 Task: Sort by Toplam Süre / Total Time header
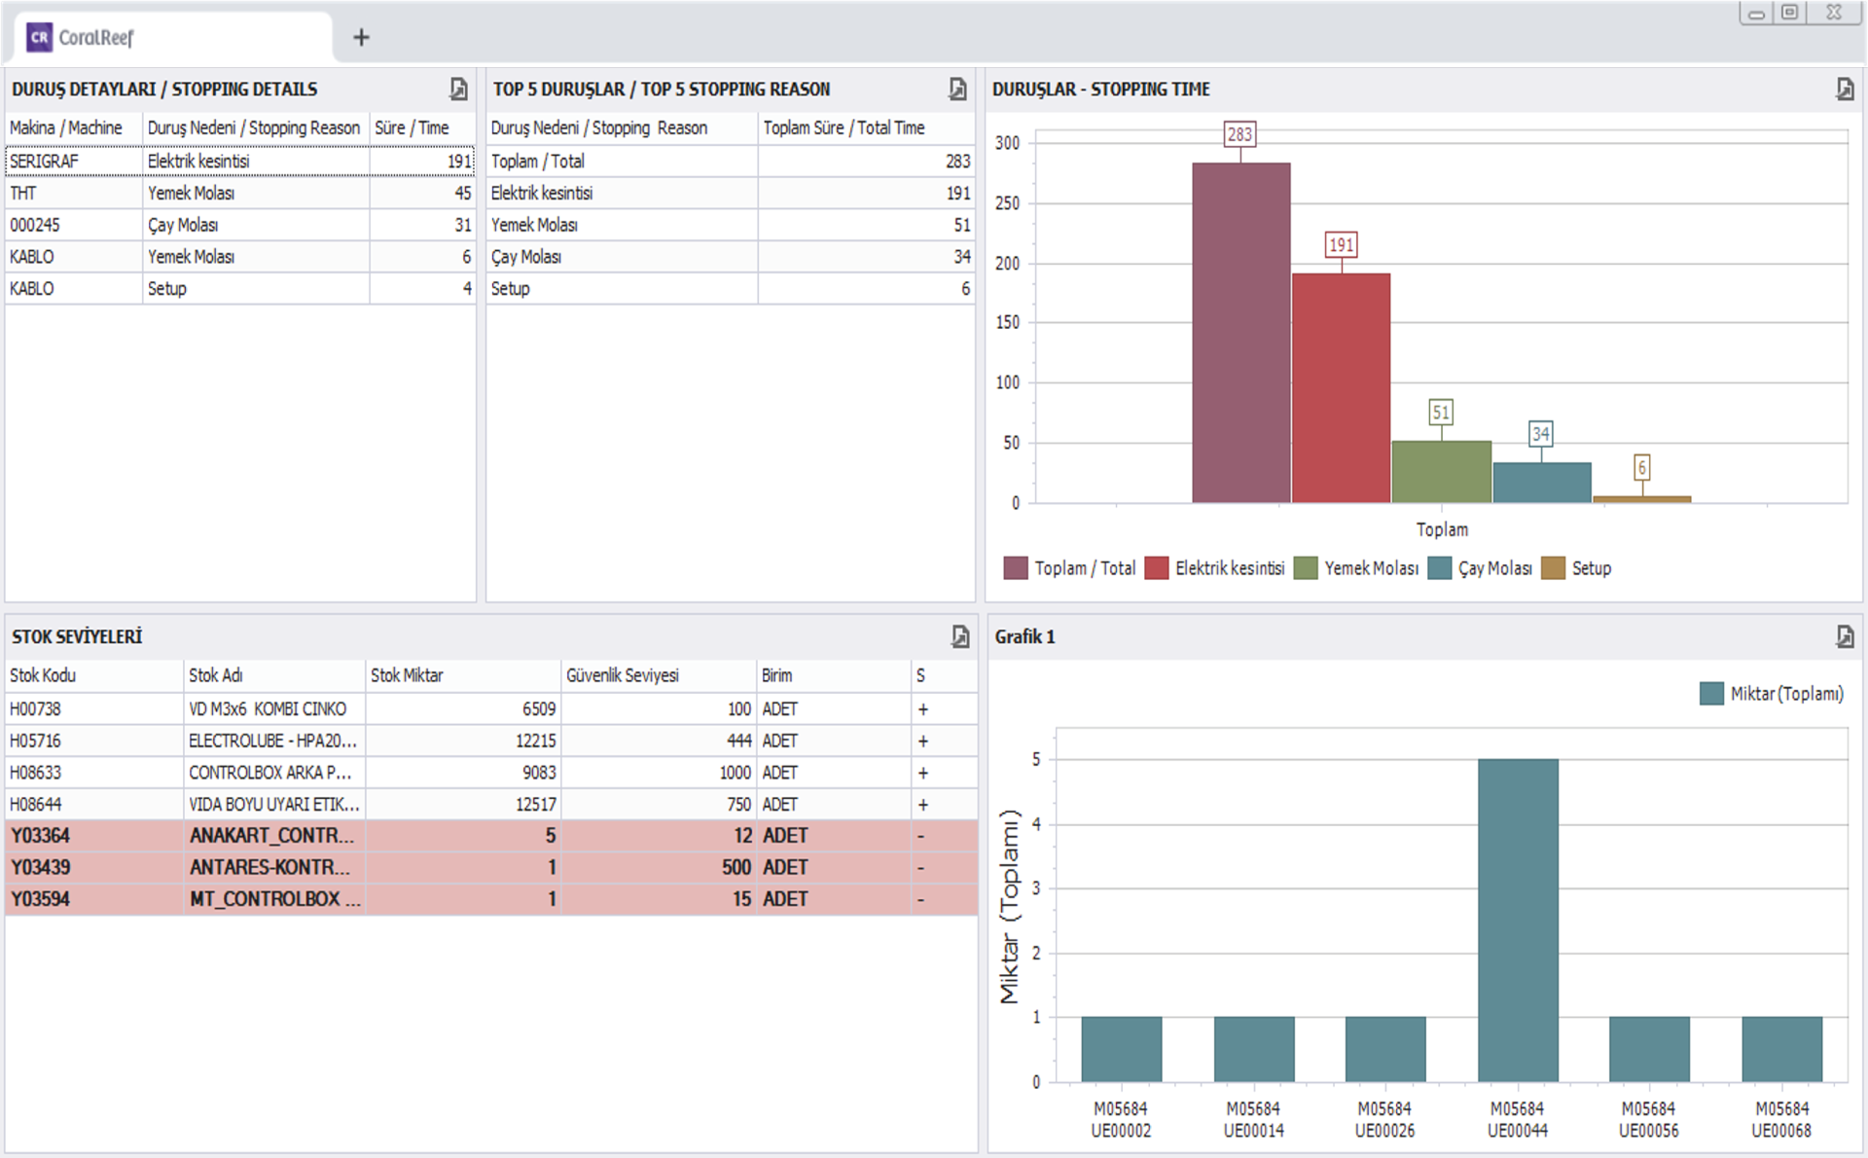tap(844, 127)
